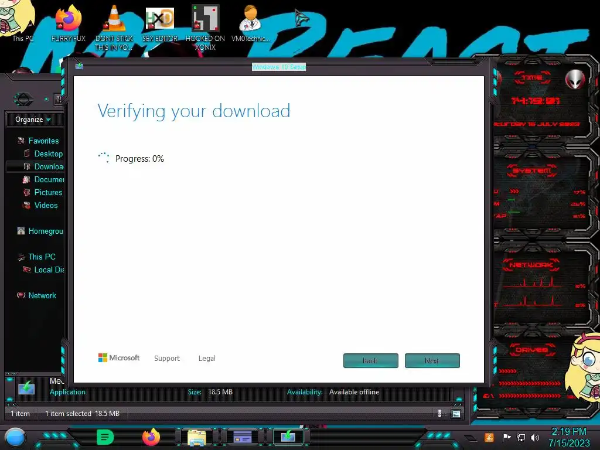
Task: Click the orange tray icon
Action: click(489, 437)
